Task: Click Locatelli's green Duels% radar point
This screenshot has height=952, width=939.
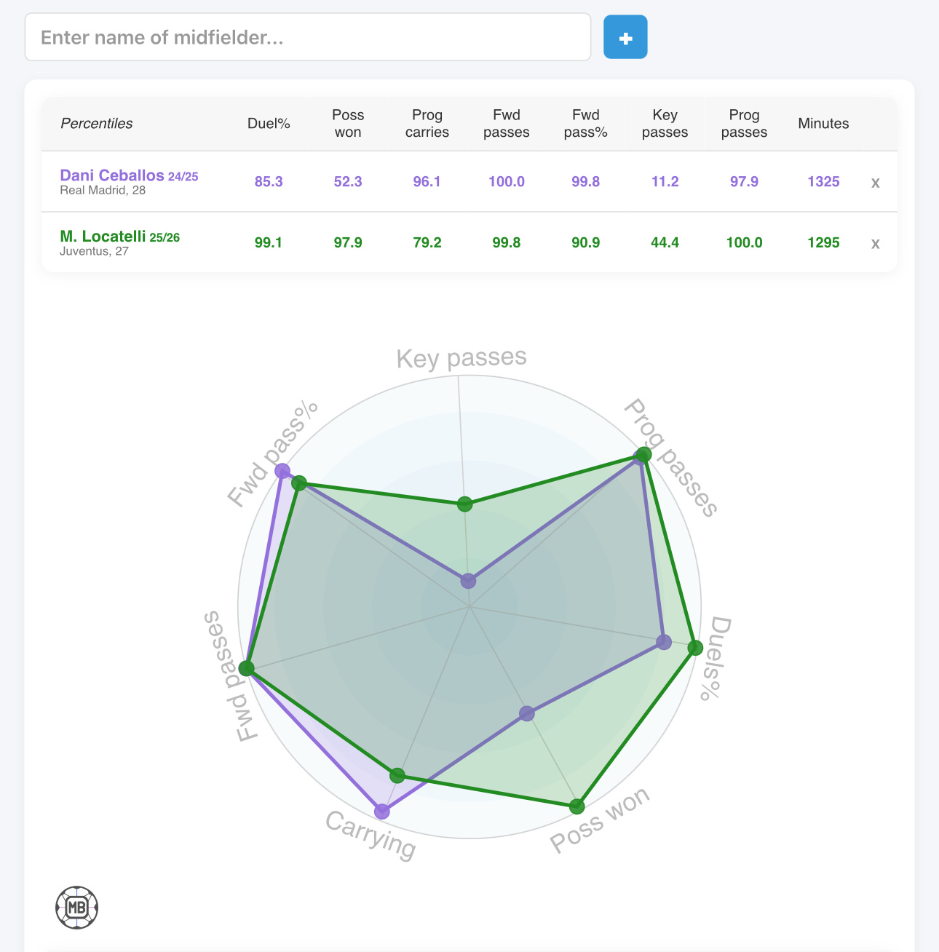Action: point(696,648)
